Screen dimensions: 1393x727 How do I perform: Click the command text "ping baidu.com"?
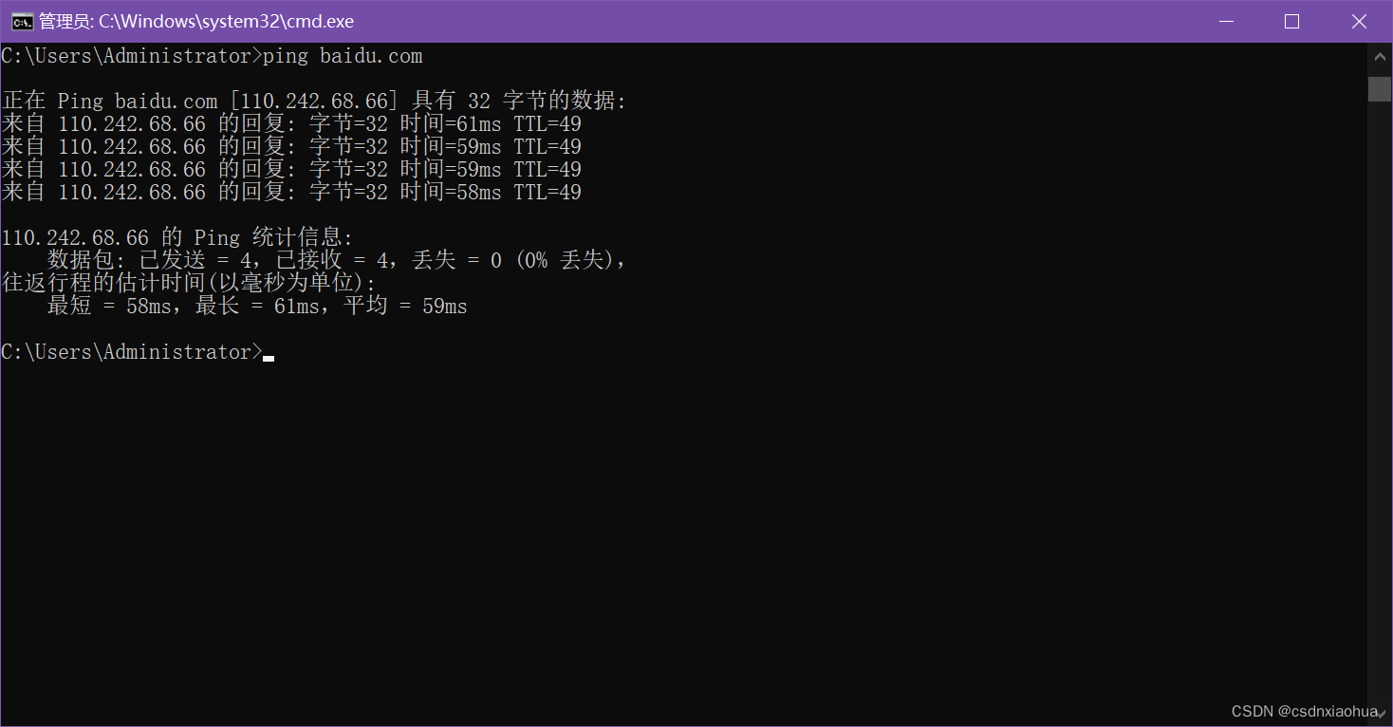click(x=343, y=56)
